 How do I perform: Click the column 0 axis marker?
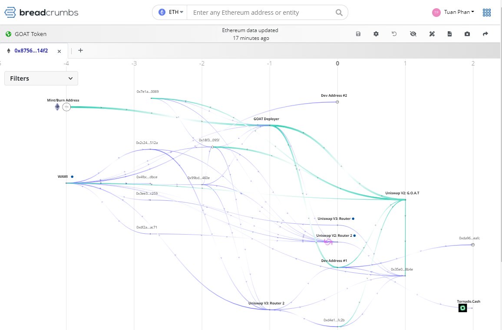point(337,63)
